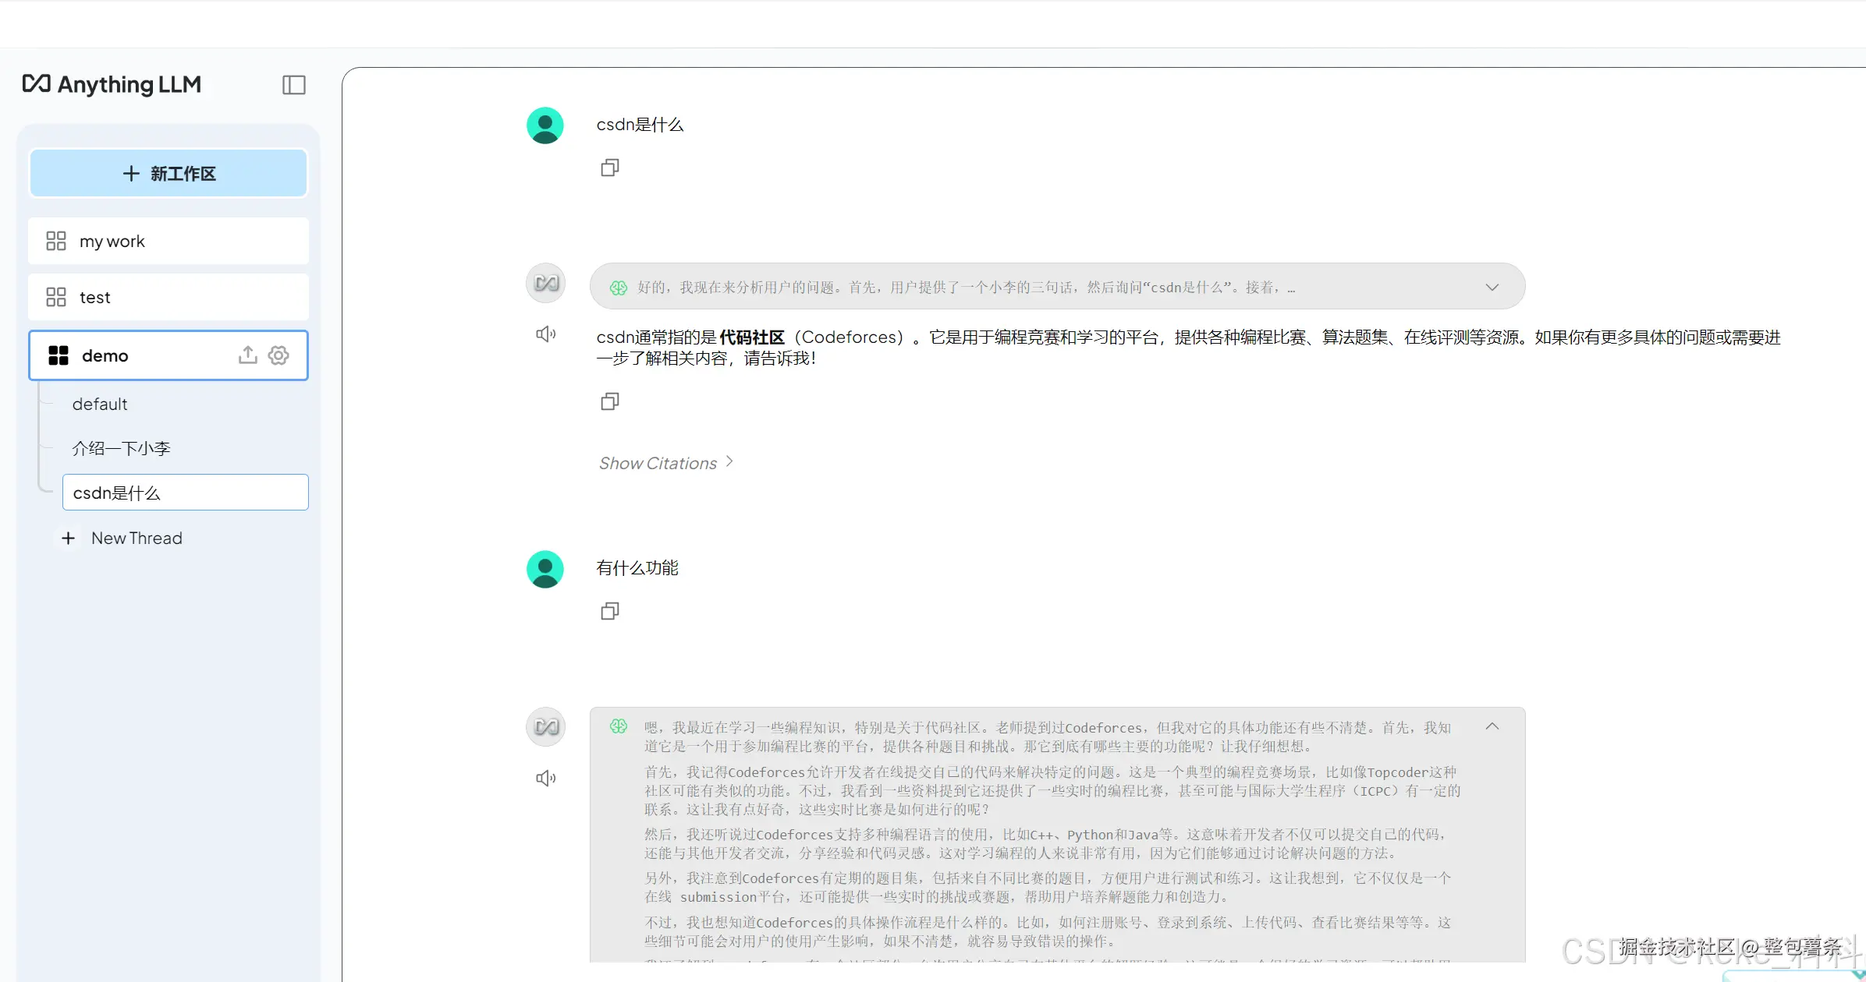Image resolution: width=1866 pixels, height=982 pixels.
Task: Play audio of the second assistant response
Action: [545, 777]
